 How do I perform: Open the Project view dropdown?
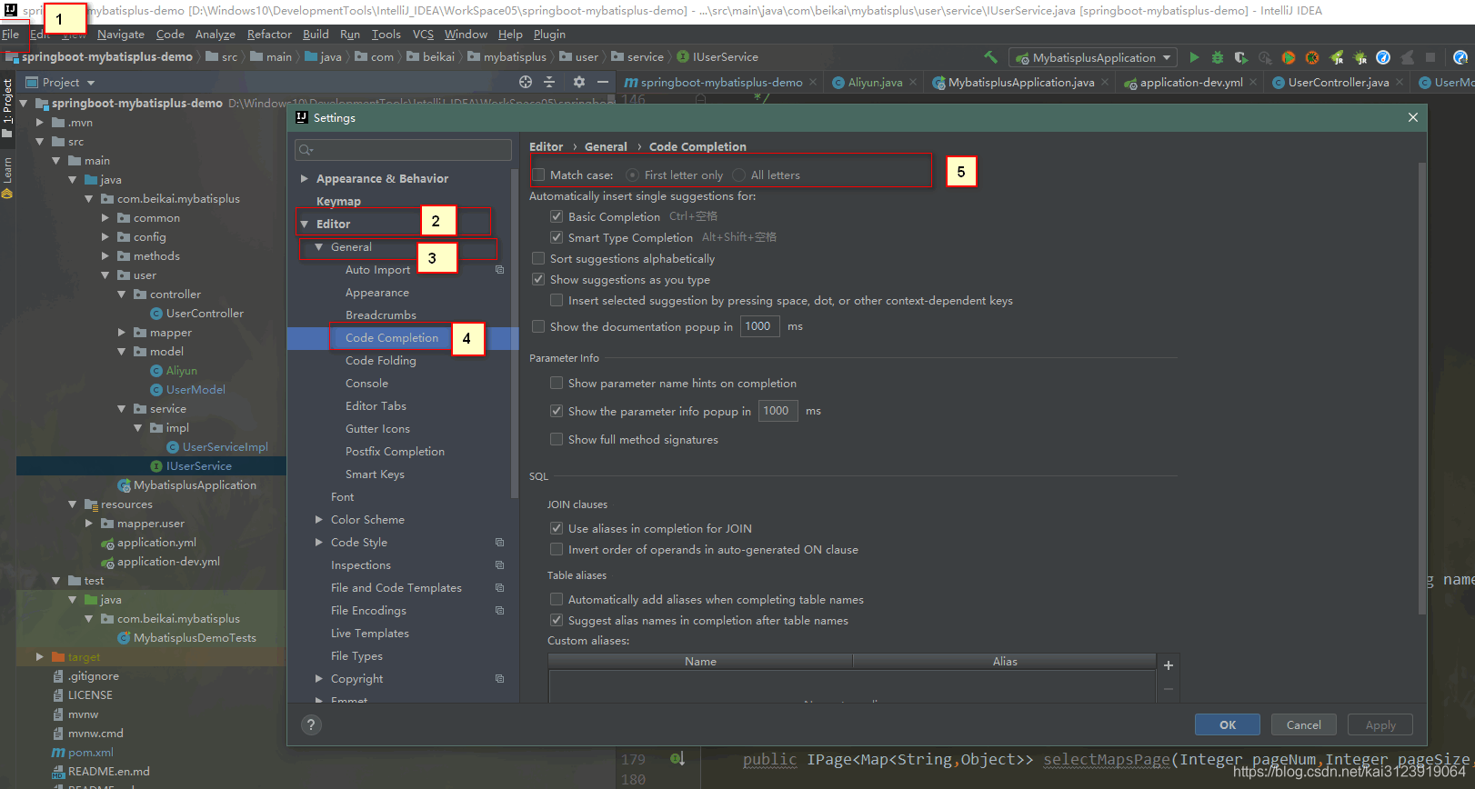91,83
